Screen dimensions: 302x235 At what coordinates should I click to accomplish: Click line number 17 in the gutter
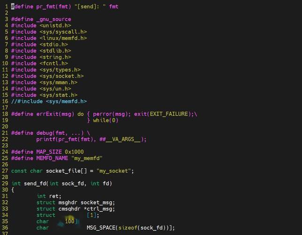point(5,108)
